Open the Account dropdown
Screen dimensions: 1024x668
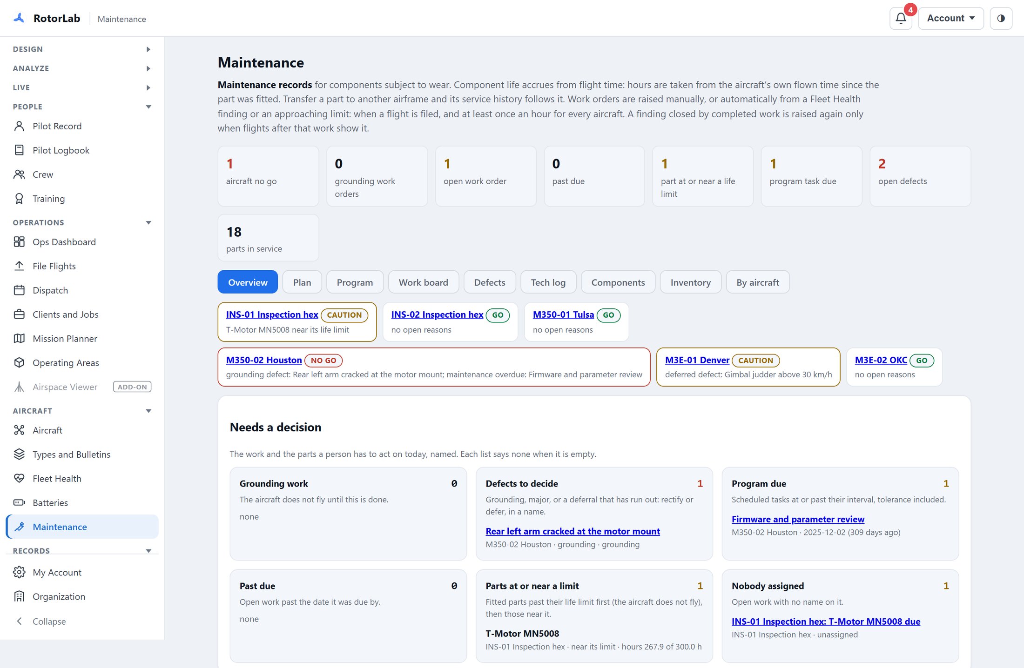pos(950,19)
